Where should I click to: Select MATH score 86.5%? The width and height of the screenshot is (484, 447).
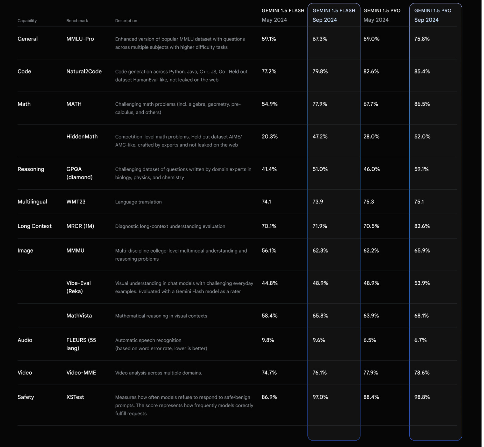[422, 104]
